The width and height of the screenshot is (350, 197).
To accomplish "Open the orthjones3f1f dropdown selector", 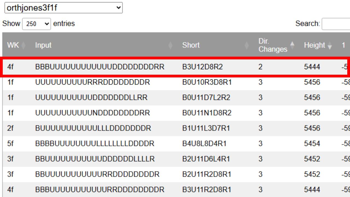I will point(63,8).
